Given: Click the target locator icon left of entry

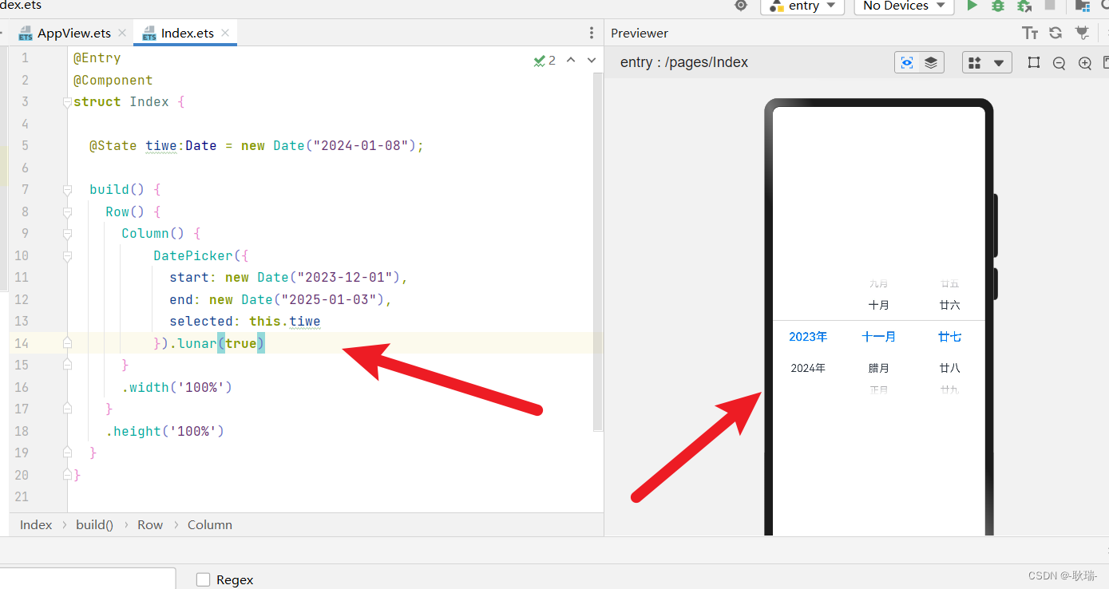Looking at the screenshot, I should pyautogui.click(x=741, y=6).
